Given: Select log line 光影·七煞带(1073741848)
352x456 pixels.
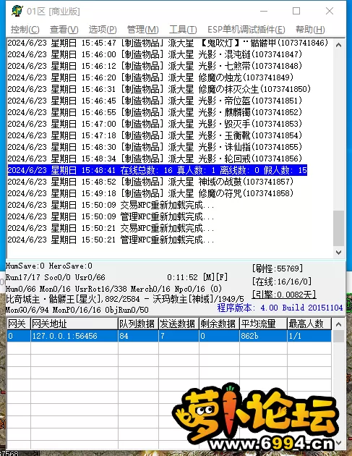Looking at the screenshot, I should pos(155,66).
